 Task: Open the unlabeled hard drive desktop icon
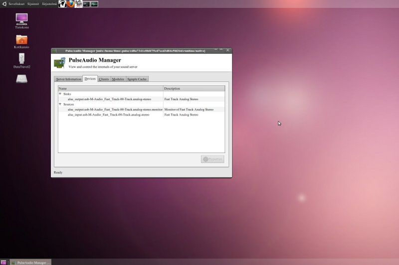coord(21,79)
